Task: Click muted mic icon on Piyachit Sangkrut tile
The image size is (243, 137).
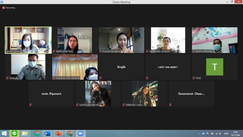Action: (x=101, y=51)
